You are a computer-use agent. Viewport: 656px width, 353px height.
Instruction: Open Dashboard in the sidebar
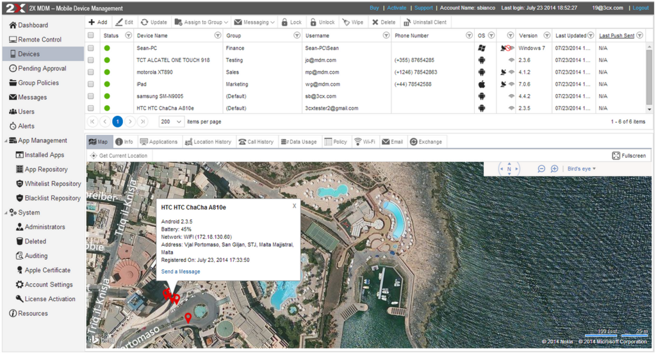pos(28,25)
